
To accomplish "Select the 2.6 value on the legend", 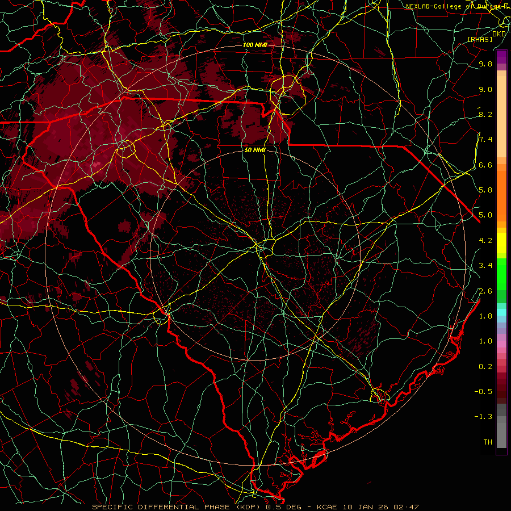I will [485, 291].
